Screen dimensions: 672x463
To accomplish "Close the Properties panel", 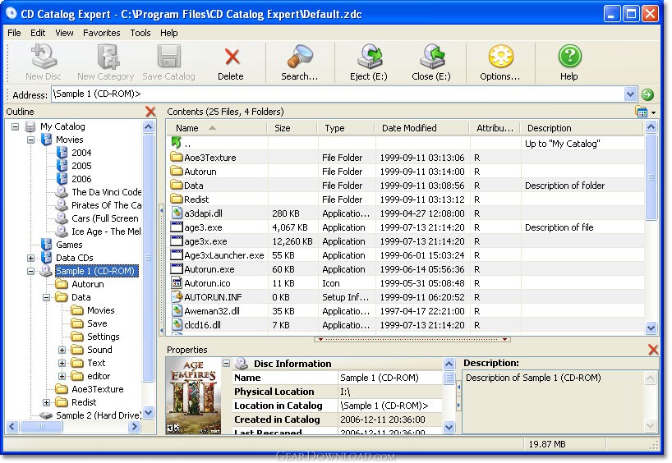I will click(x=653, y=350).
